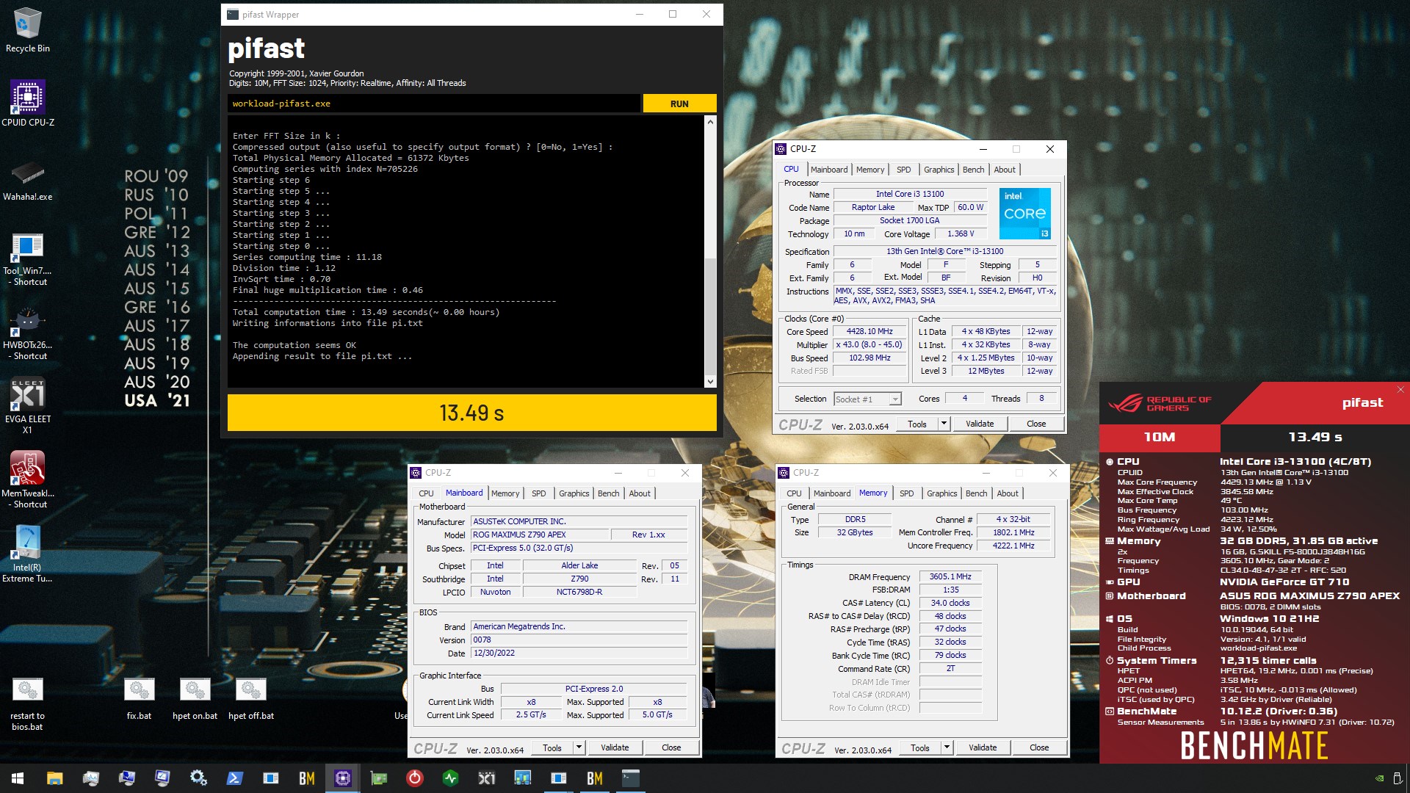
Task: Click the 'ROG MAXIMUS Z790 APEX' model field
Action: pyautogui.click(x=540, y=535)
